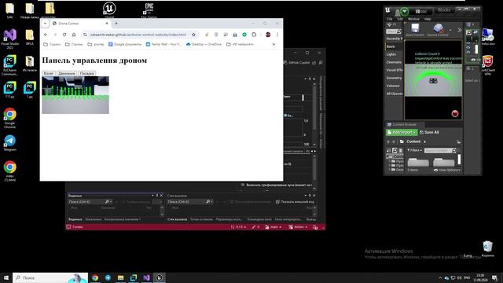The image size is (503, 283).
Task: Bookmark this page with star icon
Action: pos(193,35)
